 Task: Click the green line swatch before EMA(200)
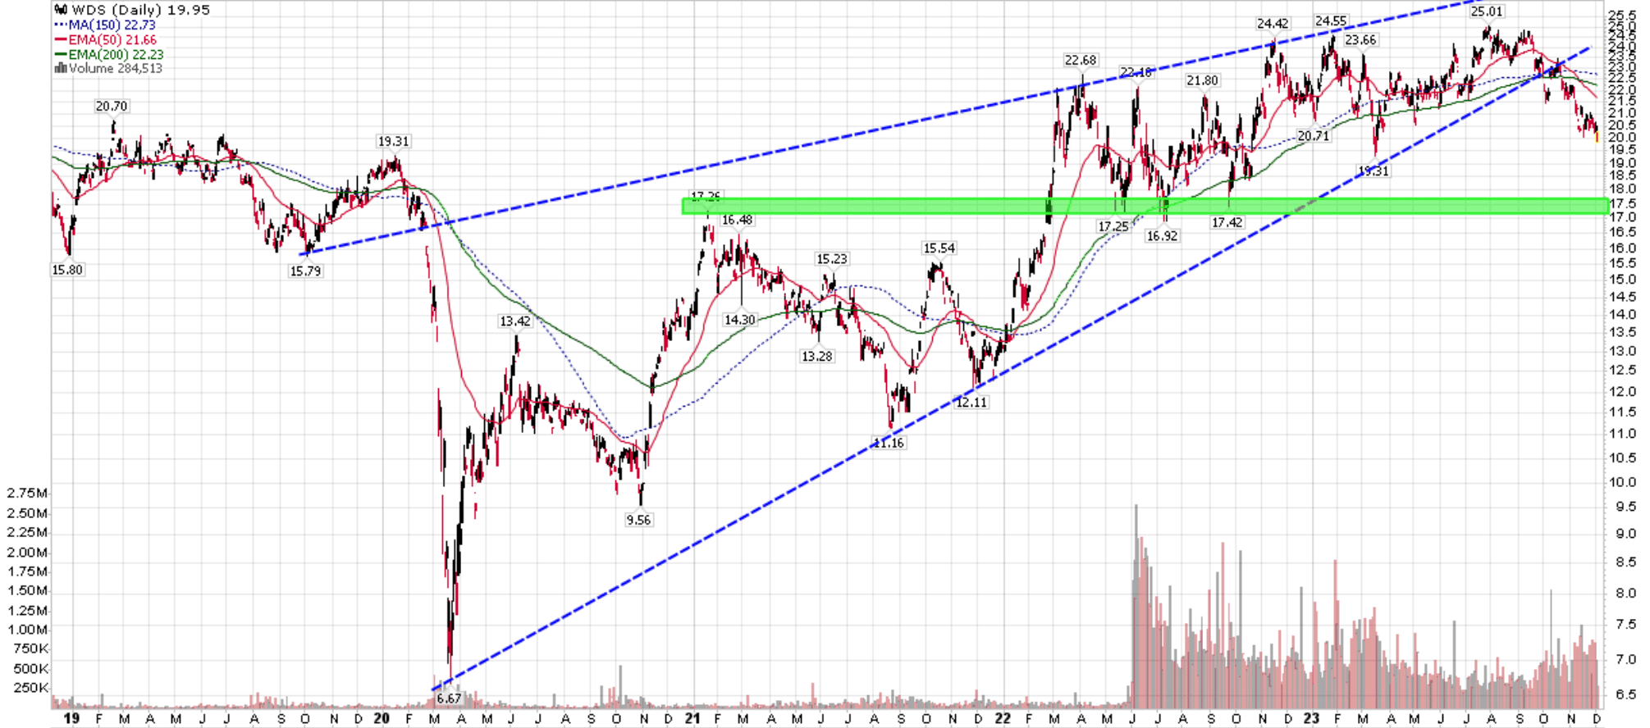pyautogui.click(x=61, y=54)
